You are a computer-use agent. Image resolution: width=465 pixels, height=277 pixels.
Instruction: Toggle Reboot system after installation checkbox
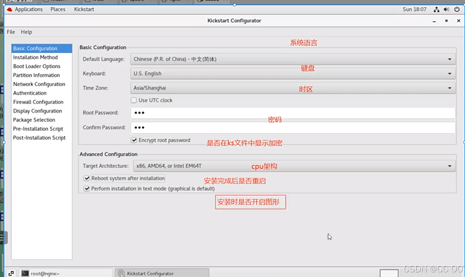pyautogui.click(x=87, y=178)
